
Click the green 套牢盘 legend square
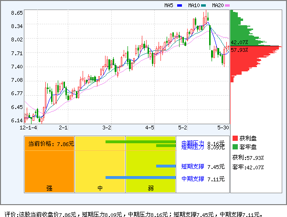click(x=235, y=147)
